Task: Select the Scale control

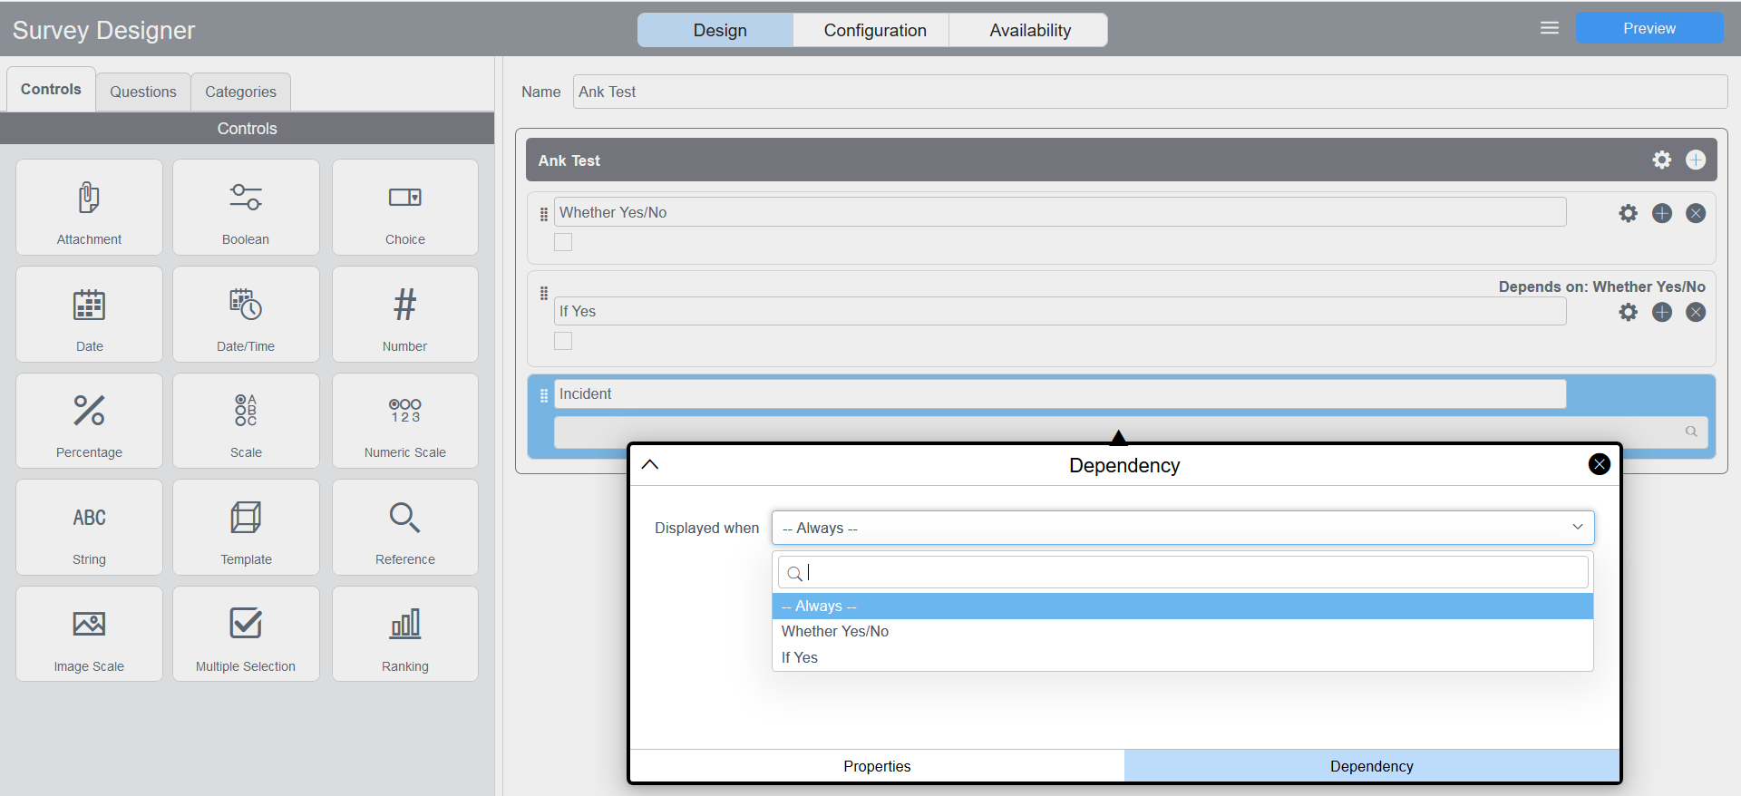Action: coord(246,421)
